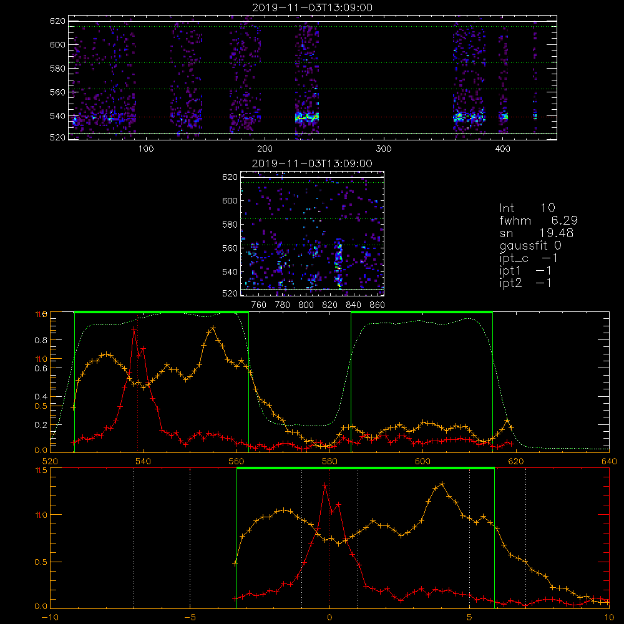Select the "fwhm 6.29" readout line
624x624 pixels.
coord(539,220)
